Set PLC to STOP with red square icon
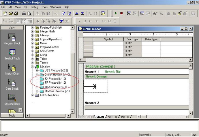Image resolution: width=199 pixels, height=137 pixels. tap(121, 13)
